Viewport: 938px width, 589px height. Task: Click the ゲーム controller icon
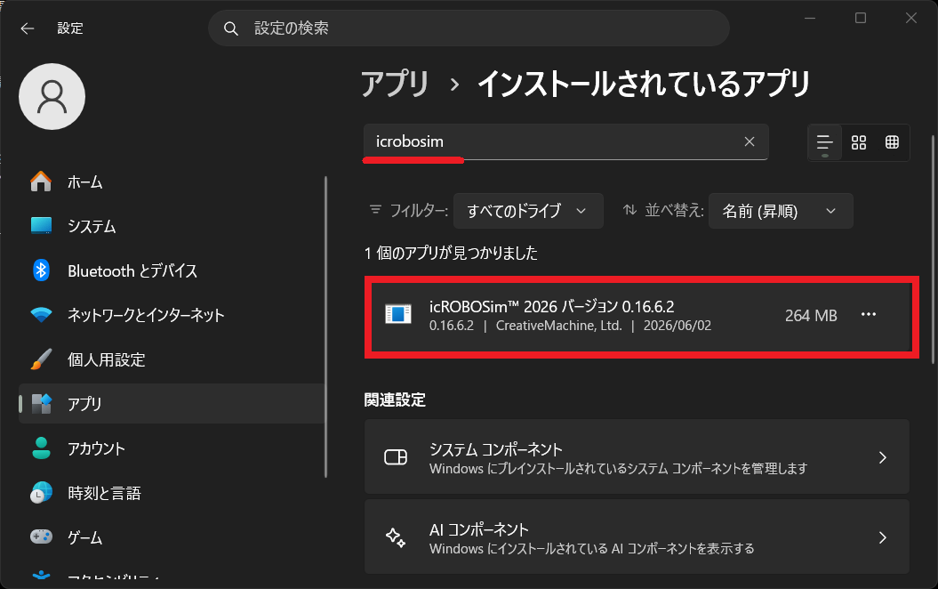pyautogui.click(x=41, y=537)
